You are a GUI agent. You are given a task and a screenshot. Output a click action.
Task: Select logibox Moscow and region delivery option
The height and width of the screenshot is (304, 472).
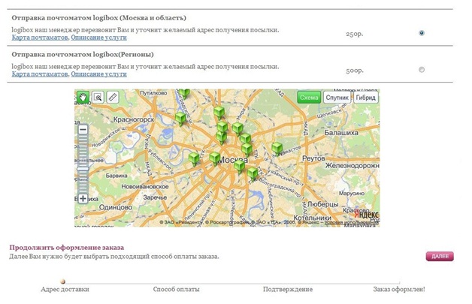coord(421,33)
